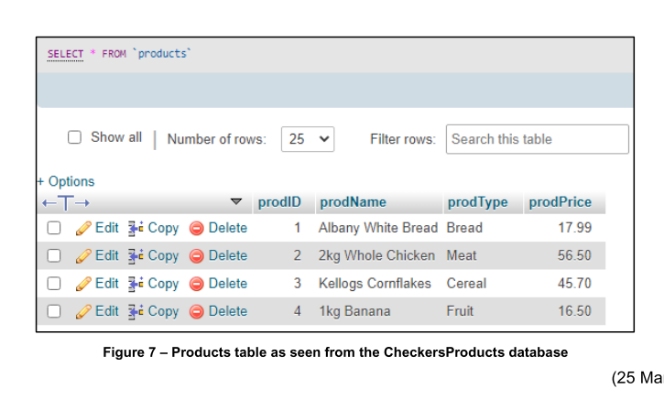Click Copy link for Albany White Bread
This screenshot has height=410, width=664.
[163, 229]
